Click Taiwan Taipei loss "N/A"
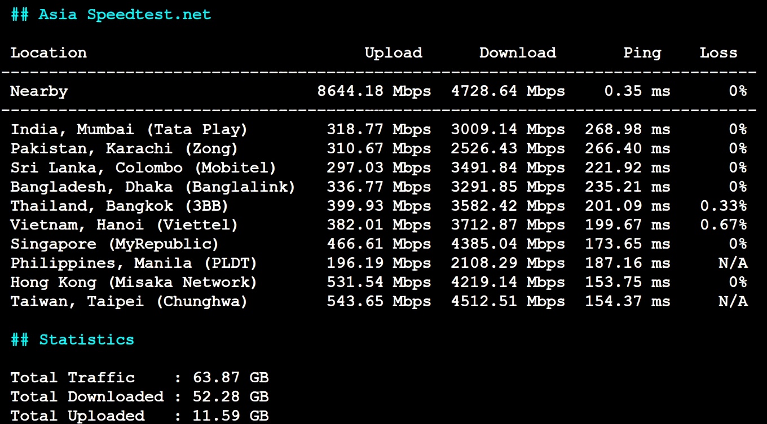This screenshot has height=424, width=767. tap(733, 302)
